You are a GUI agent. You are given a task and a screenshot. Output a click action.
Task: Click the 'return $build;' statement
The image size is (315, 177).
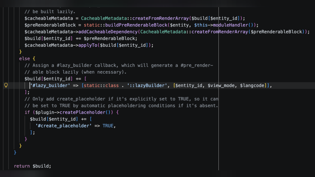click(32, 166)
